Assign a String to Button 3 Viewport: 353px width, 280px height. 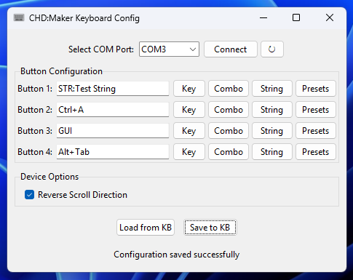point(271,131)
